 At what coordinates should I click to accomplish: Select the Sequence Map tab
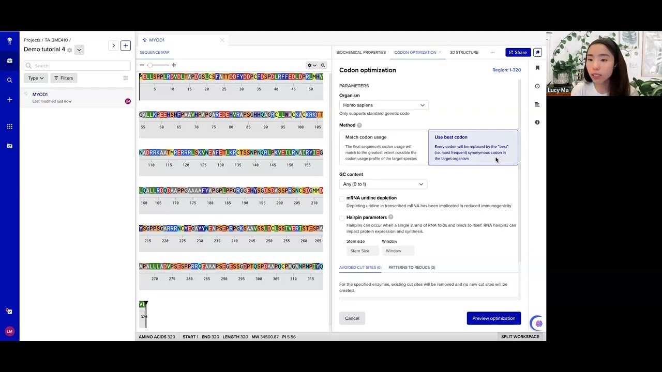coord(155,52)
